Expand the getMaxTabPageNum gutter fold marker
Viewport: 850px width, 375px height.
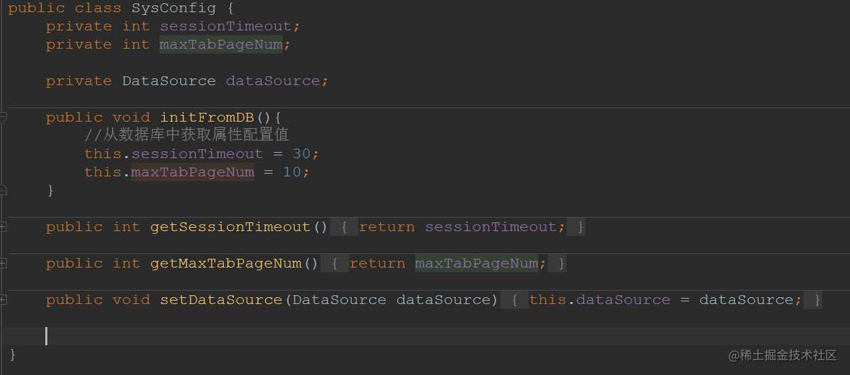point(3,264)
